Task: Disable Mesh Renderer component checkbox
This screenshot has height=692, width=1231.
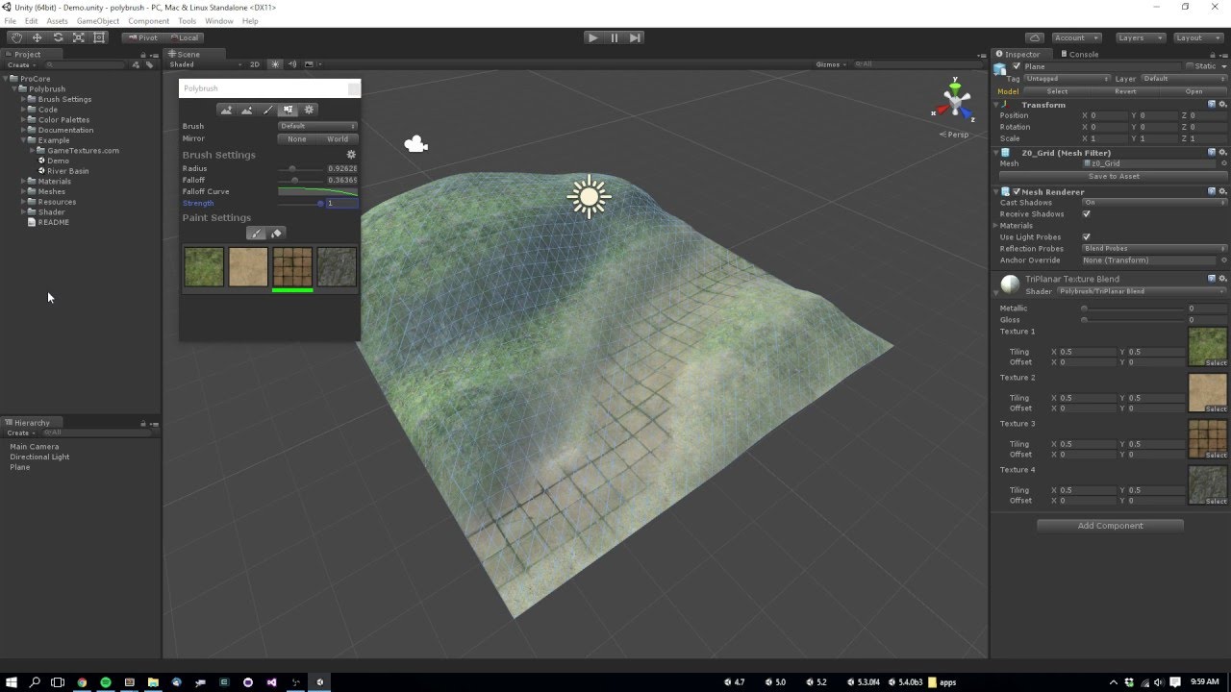Action: point(1017,191)
